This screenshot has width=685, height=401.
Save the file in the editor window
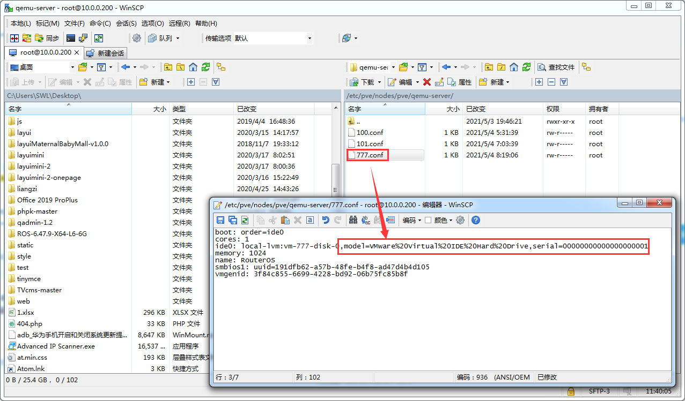[x=220, y=220]
